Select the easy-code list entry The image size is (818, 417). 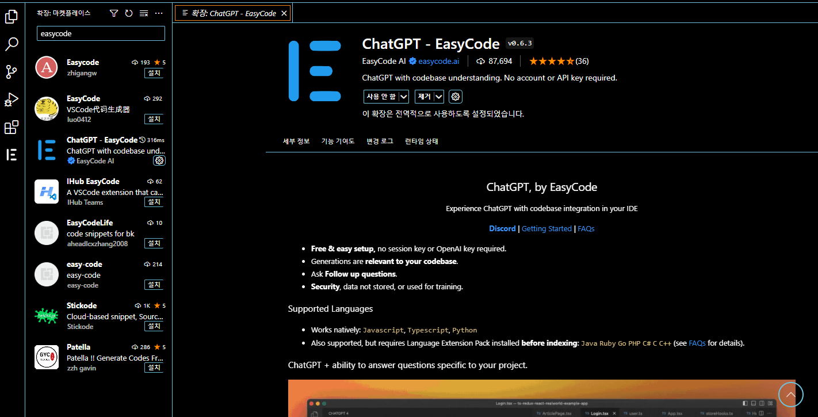[x=99, y=274]
